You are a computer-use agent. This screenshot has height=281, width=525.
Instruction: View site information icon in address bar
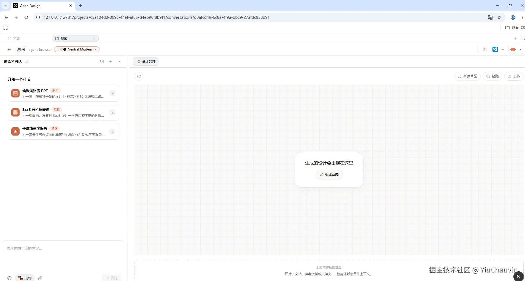tap(38, 17)
